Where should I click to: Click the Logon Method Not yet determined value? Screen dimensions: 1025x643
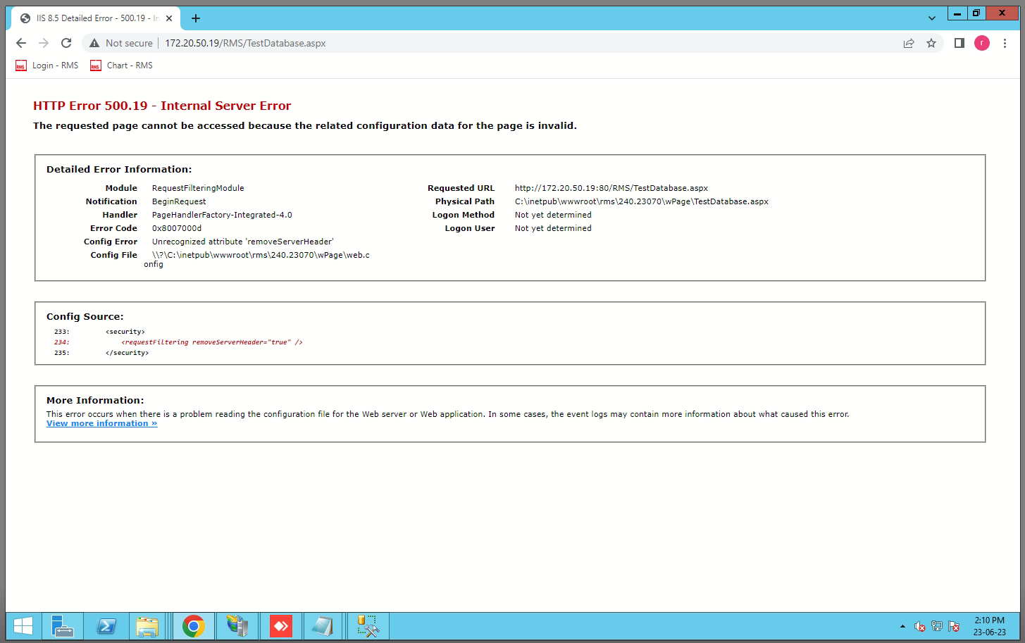coord(553,215)
